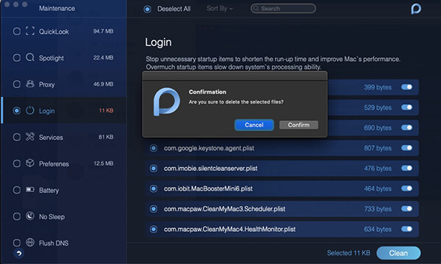Viewport: 441px width, 264px height.
Task: Click the Deselect All label
Action: 173,9
